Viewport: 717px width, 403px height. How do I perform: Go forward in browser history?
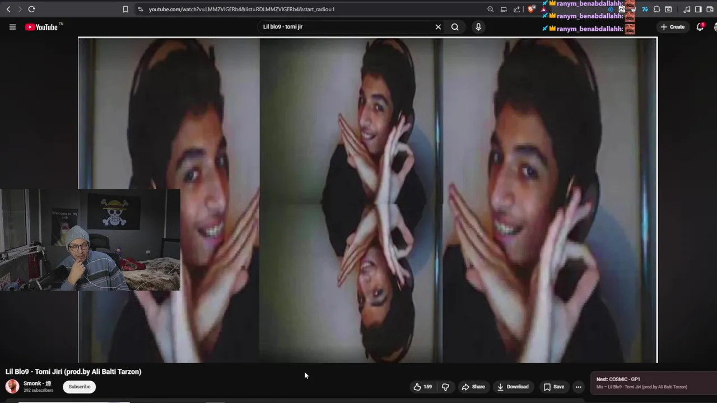(20, 9)
